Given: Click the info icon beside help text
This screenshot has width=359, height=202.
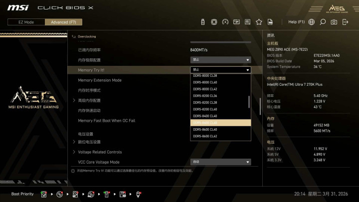Looking at the screenshot, I should point(73,171).
